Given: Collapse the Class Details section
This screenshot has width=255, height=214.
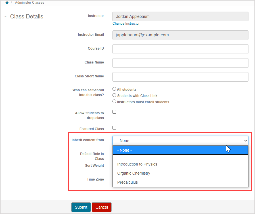Looking at the screenshot, I should tap(5, 16).
